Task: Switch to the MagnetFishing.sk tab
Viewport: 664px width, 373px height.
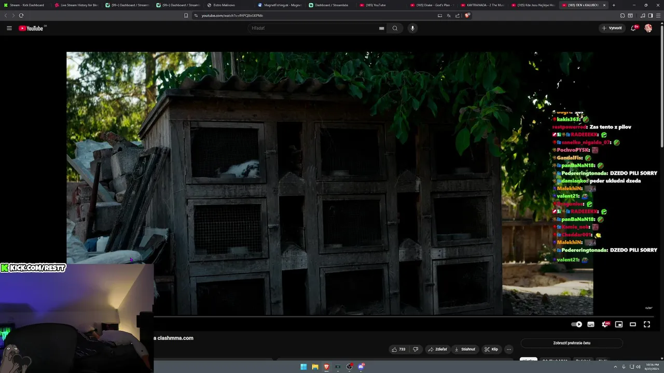Action: pos(280,5)
